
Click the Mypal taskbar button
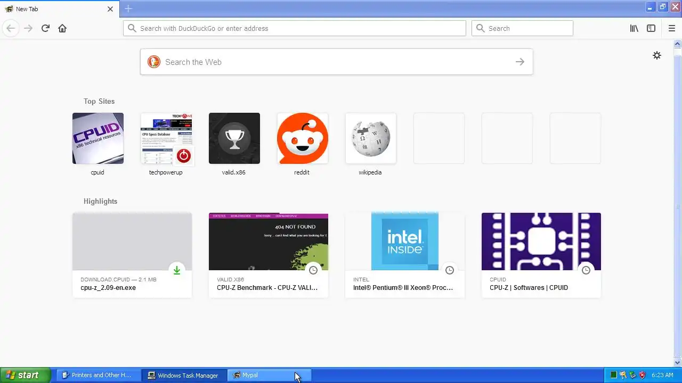[269, 375]
